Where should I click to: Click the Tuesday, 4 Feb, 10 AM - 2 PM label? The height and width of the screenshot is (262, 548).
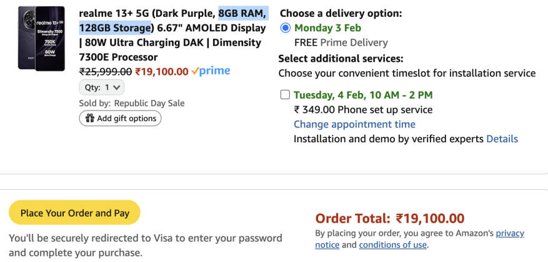[x=363, y=95]
